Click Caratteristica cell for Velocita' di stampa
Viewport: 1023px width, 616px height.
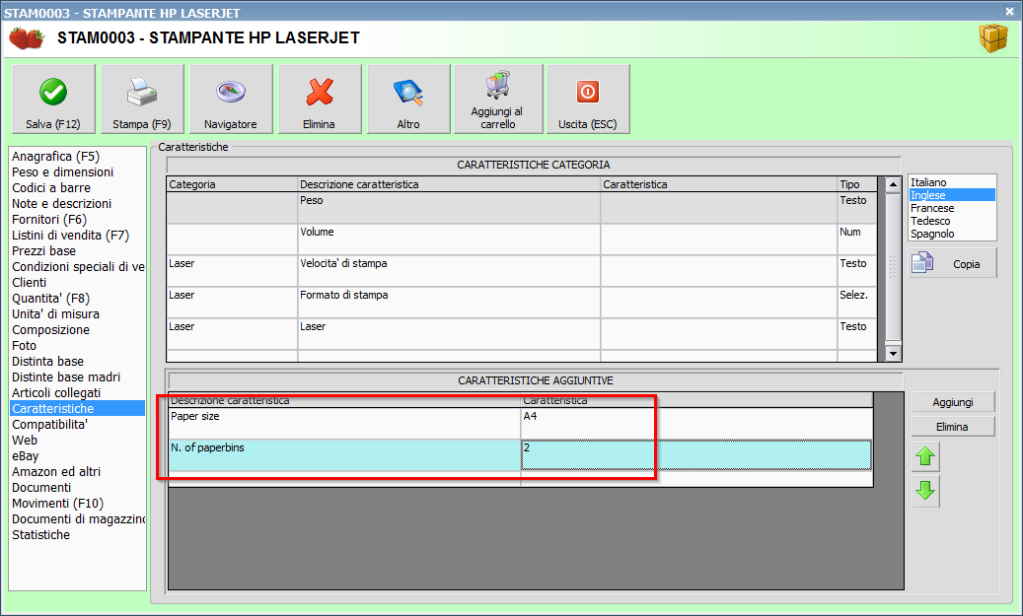pos(718,270)
